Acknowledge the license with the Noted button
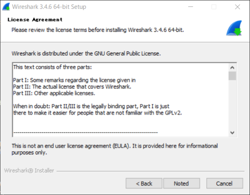Screen dimensions: 250x195 (182, 183)
